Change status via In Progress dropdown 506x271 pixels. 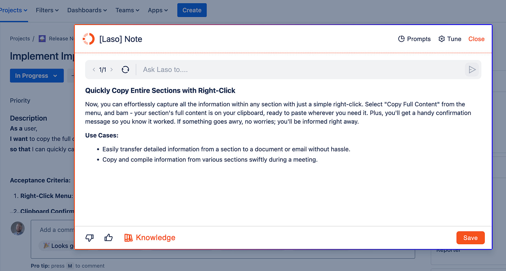(x=37, y=76)
